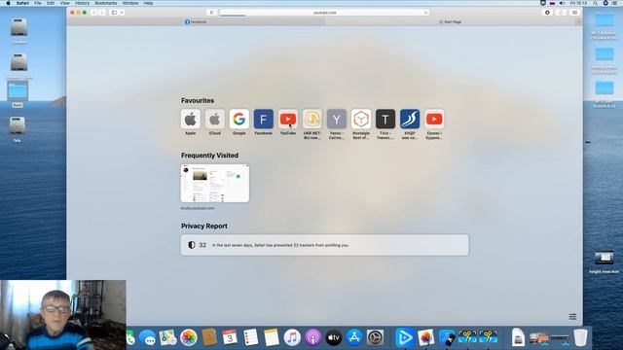Image resolution: width=623 pixels, height=350 pixels.
Task: Open the first YouTube favourite tile
Action: (x=288, y=119)
